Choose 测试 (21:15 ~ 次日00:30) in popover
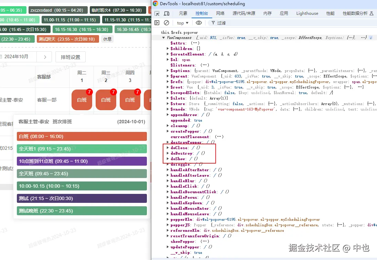 point(82,198)
